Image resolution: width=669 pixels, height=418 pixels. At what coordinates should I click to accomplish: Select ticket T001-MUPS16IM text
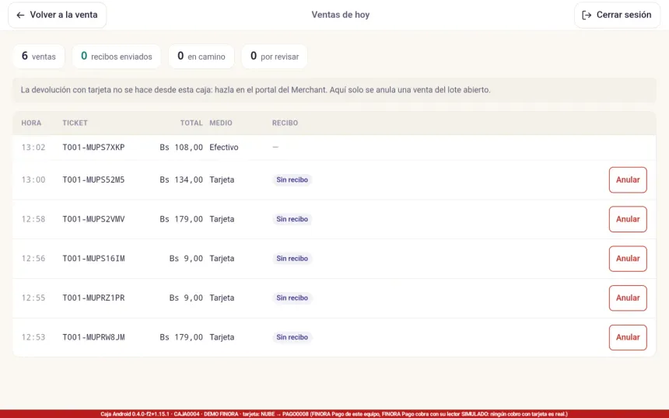pos(93,259)
